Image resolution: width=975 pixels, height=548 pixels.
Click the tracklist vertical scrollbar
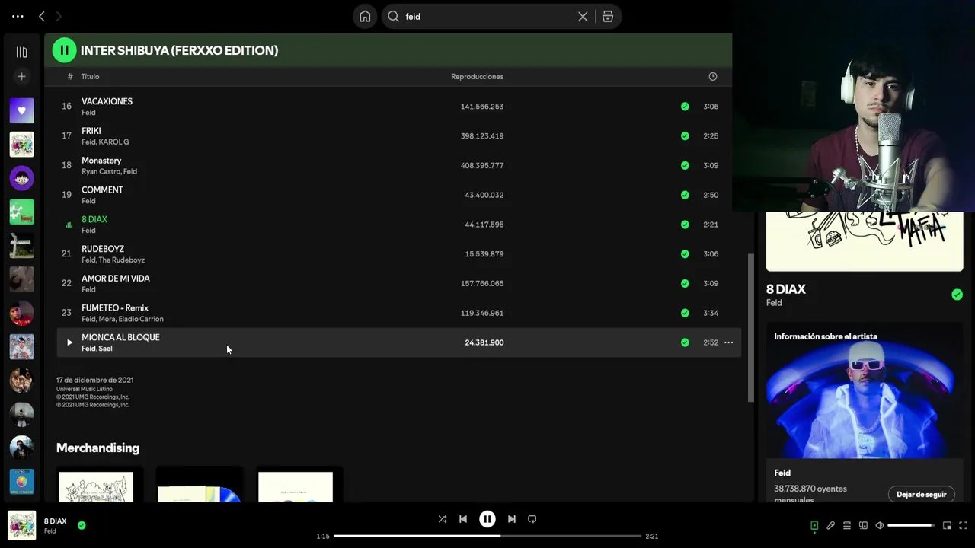750,327
